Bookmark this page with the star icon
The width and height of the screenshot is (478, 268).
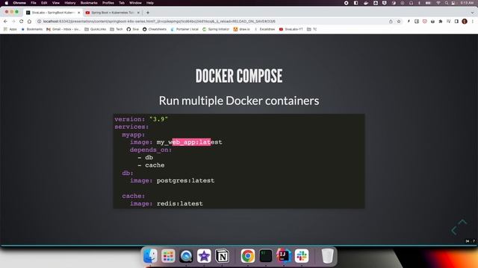pos(399,22)
